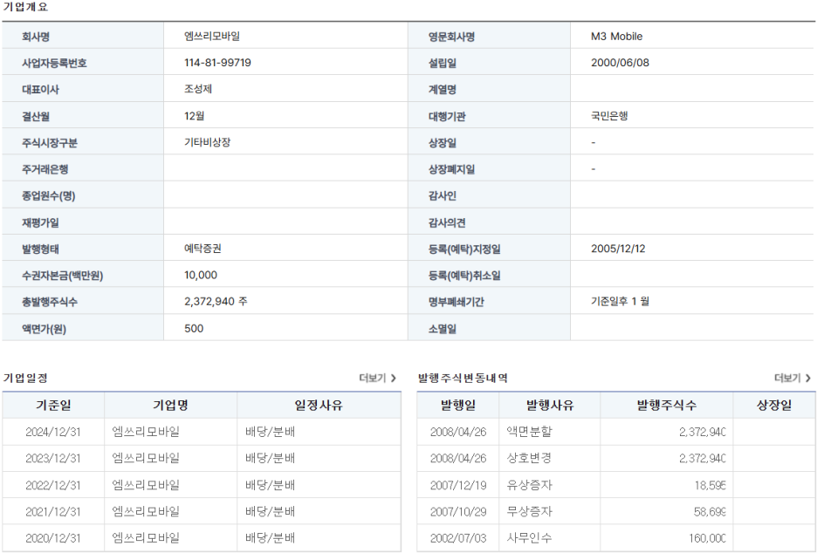
Task: Click agent institution value 국민은행
Action: pos(609,116)
